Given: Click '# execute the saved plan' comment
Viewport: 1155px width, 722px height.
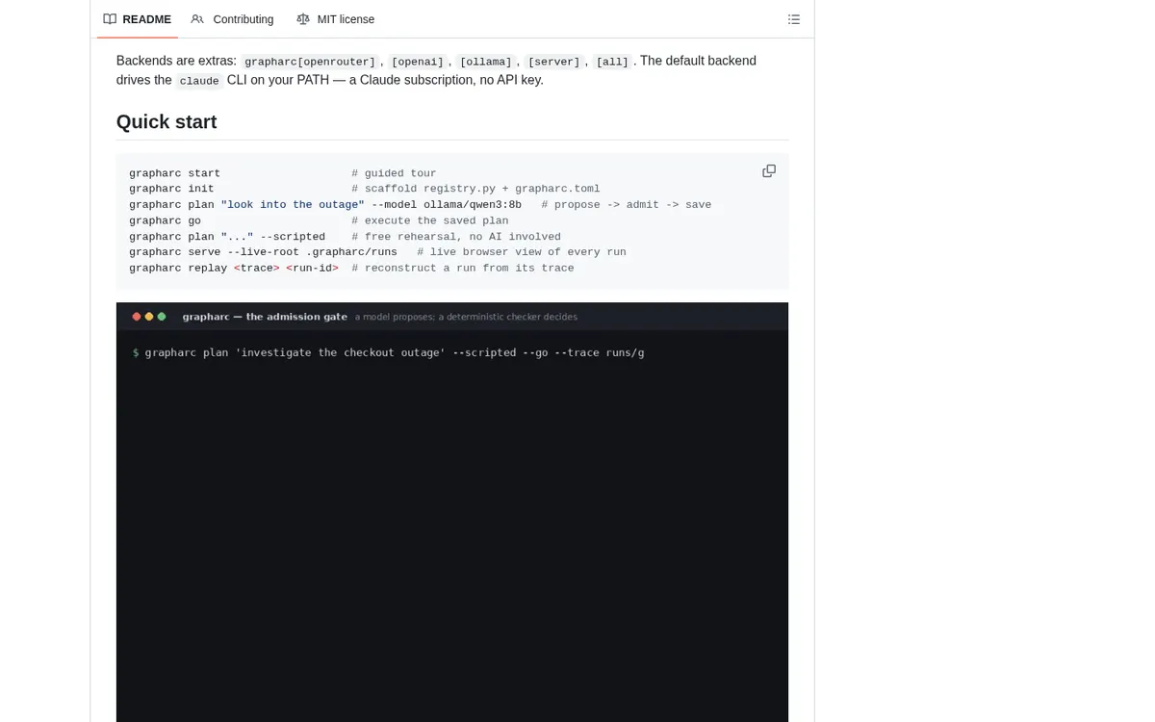Looking at the screenshot, I should tap(430, 220).
